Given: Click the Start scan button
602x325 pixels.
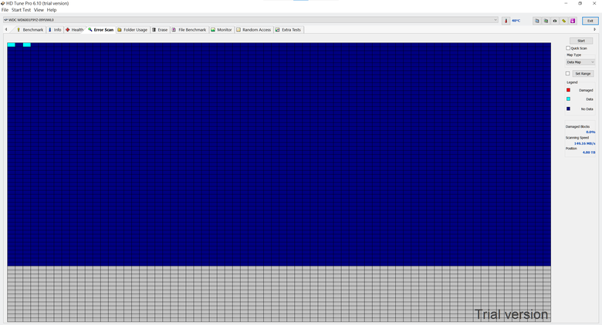Looking at the screenshot, I should pyautogui.click(x=581, y=41).
